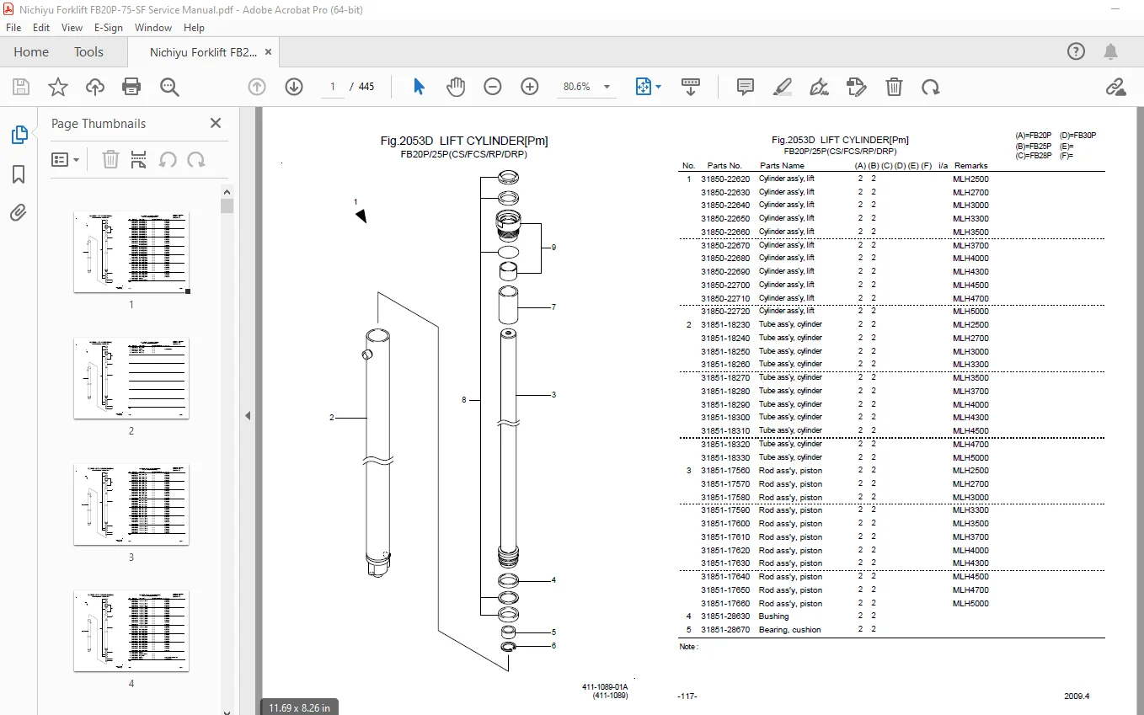This screenshot has height=715, width=1144.
Task: Rotate thumbnail pages counterclockwise
Action: coord(168,159)
